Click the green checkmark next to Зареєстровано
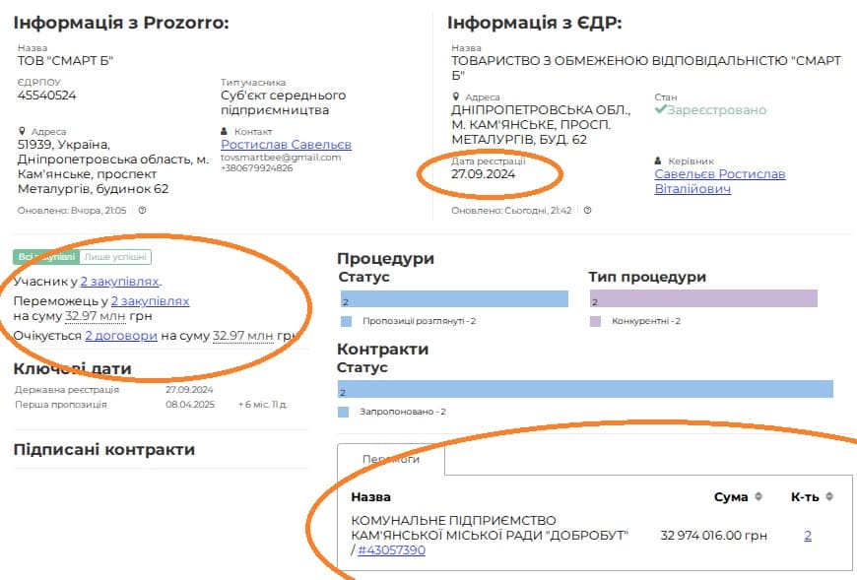The image size is (857, 580). click(x=661, y=110)
